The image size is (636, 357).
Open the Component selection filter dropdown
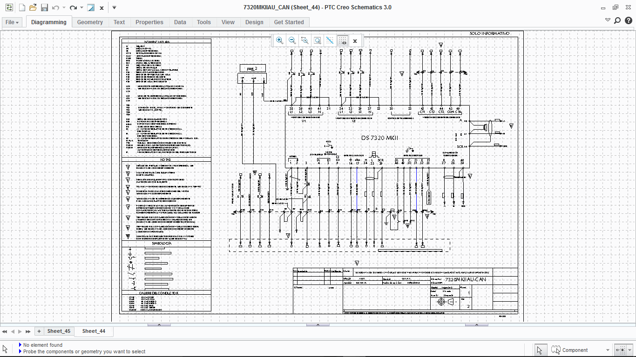point(608,350)
